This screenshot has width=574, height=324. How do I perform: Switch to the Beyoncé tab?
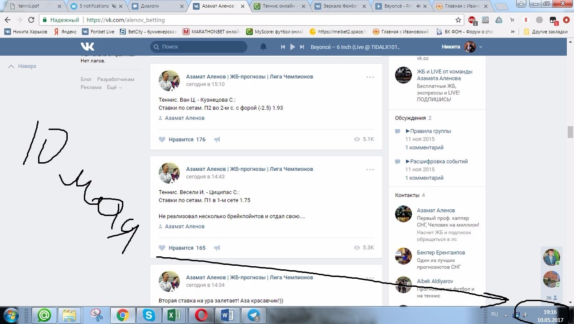point(400,6)
